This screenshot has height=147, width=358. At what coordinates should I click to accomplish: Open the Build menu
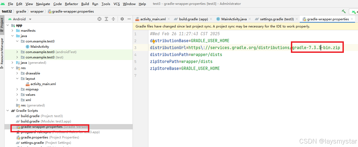85,4
